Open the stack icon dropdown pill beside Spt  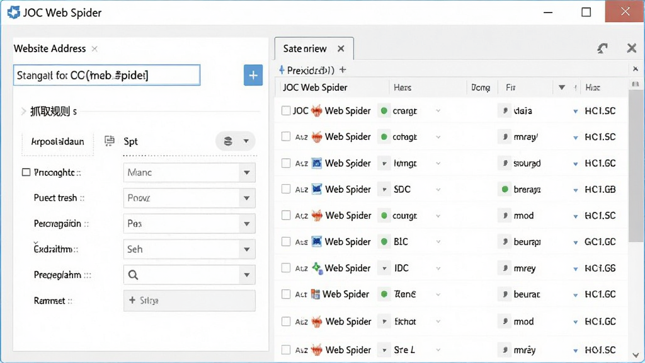pyautogui.click(x=236, y=141)
